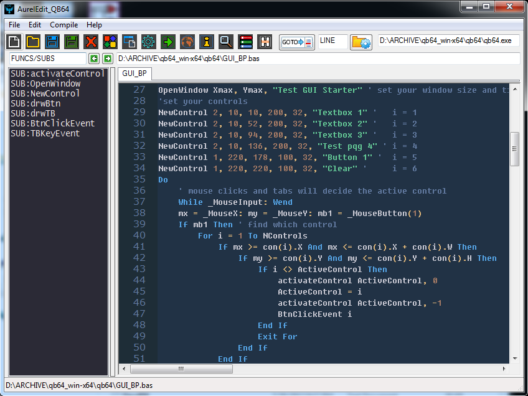Open the Help menu

94,25
